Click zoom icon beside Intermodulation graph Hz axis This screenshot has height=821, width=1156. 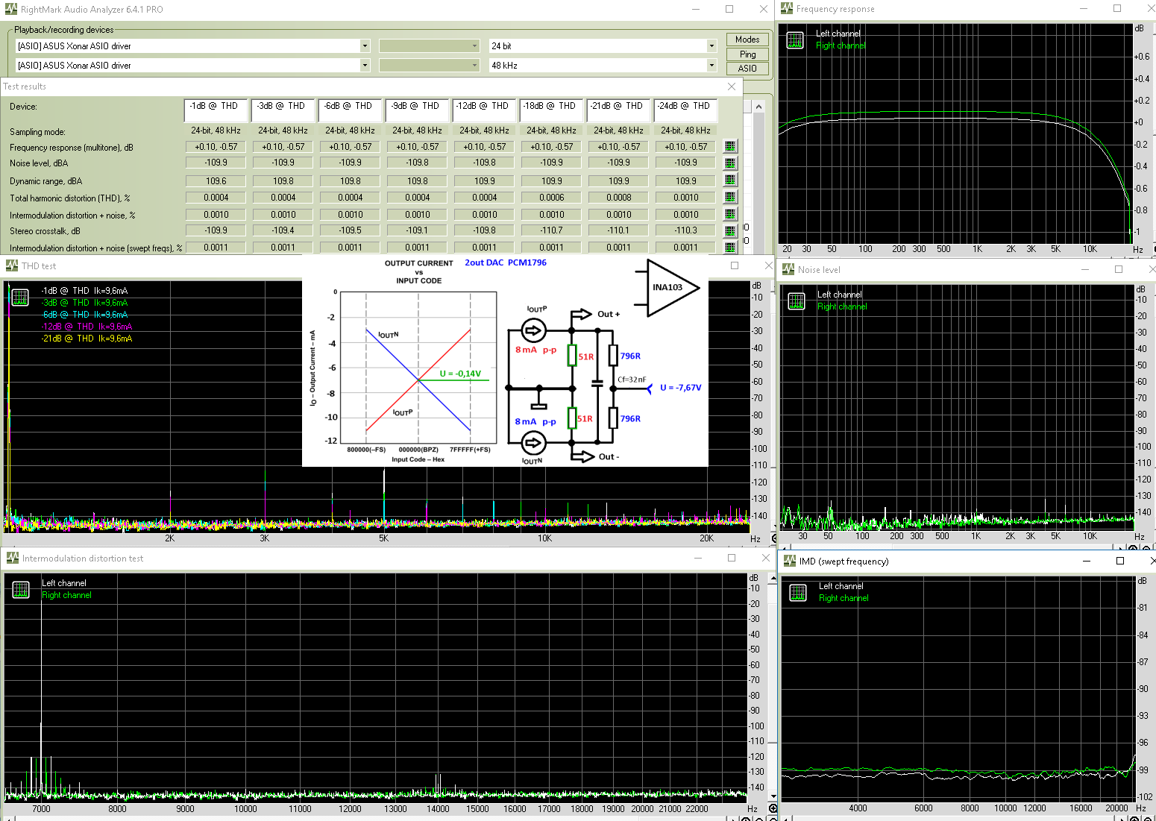click(x=773, y=809)
